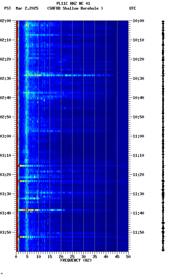Click the 03:30 PST time label
The image size is (177, 277).
pyautogui.click(x=5, y=194)
